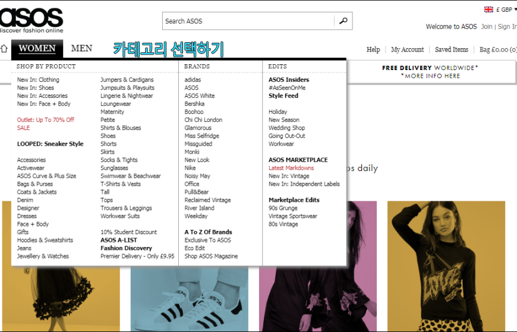Click the UK flag icon
The image size is (517, 332).
[488, 10]
